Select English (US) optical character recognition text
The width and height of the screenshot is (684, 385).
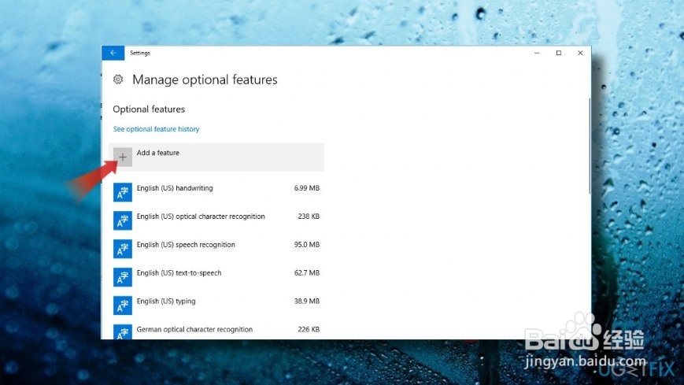click(201, 217)
